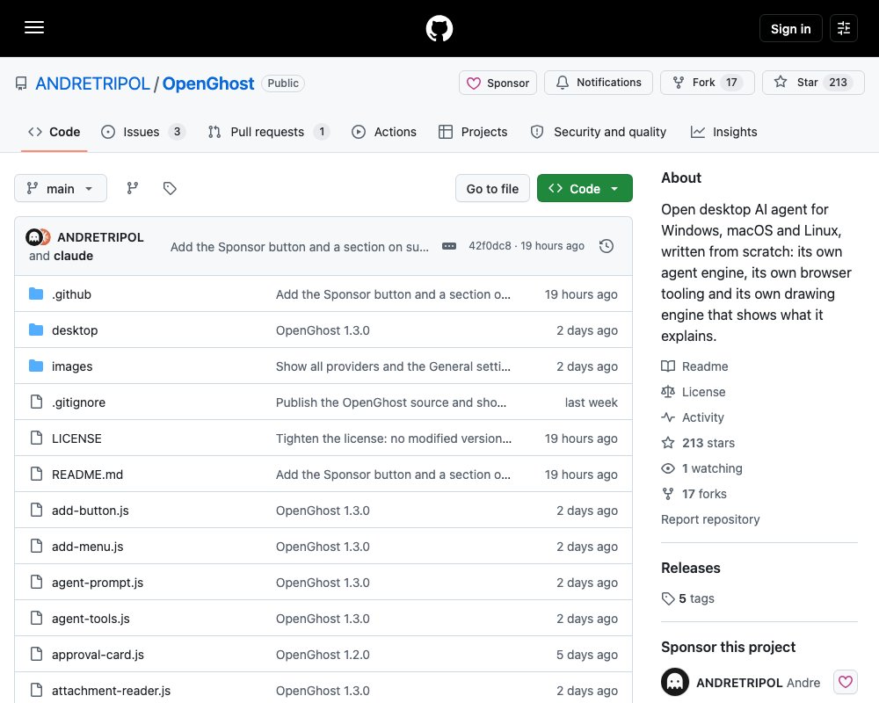Open the Security and quality tab
The width and height of the screenshot is (879, 703).
click(x=598, y=132)
